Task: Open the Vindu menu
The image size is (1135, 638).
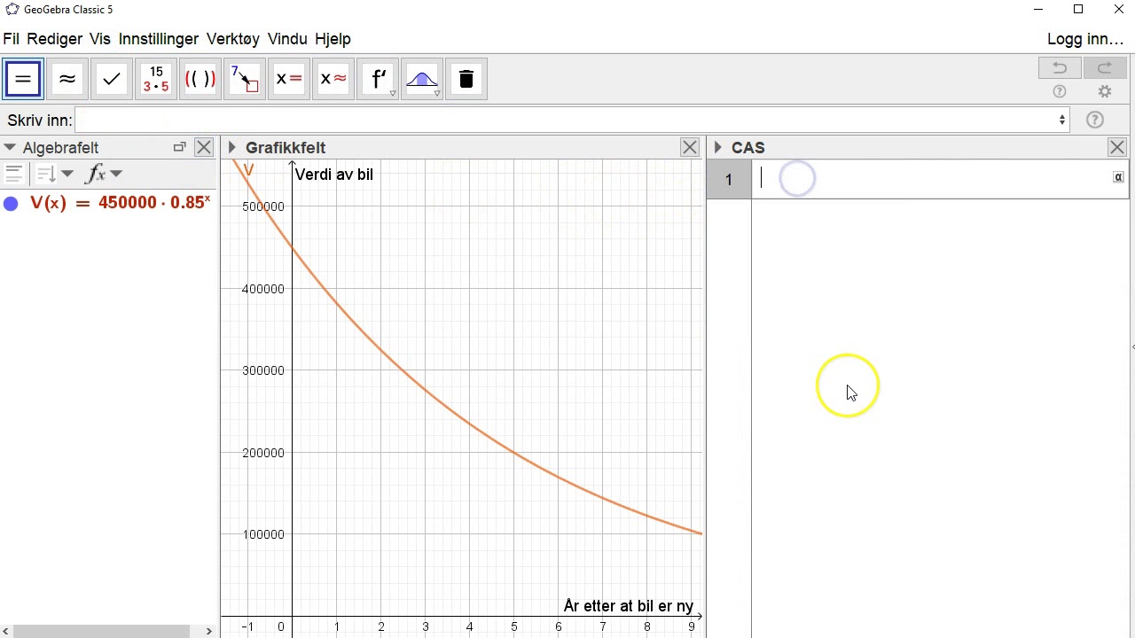Action: (287, 39)
